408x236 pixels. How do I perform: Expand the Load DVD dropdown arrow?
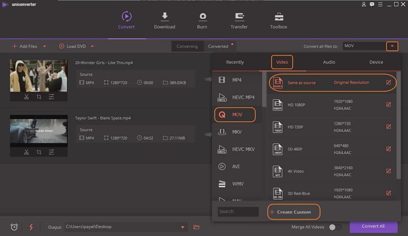point(92,47)
